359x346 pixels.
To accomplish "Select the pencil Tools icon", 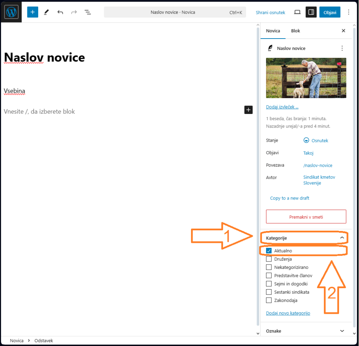I will click(x=46, y=12).
